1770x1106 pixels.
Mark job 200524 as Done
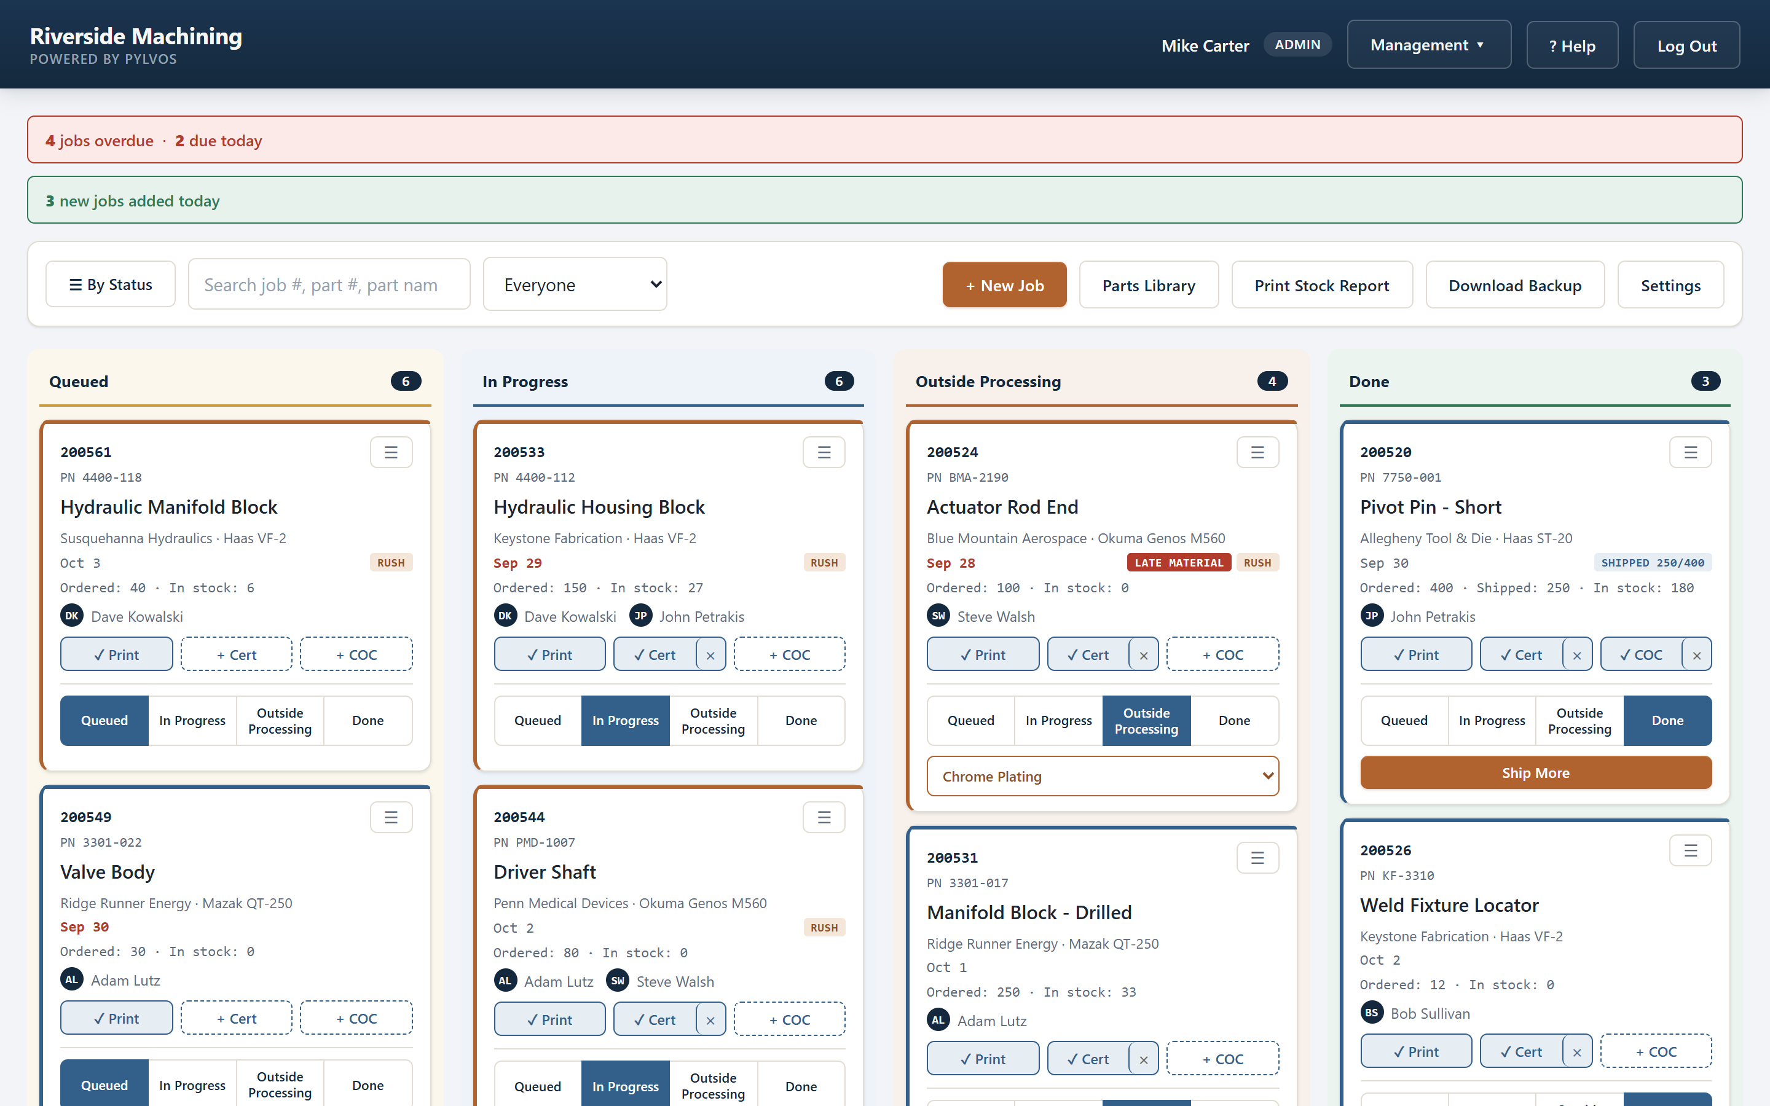(x=1234, y=721)
